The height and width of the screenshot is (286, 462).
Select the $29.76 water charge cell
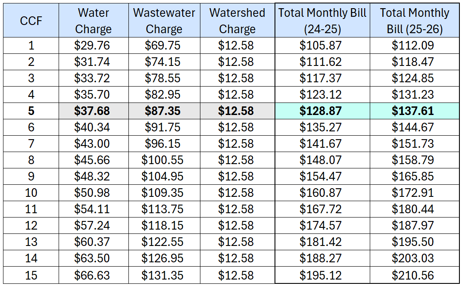(92, 46)
